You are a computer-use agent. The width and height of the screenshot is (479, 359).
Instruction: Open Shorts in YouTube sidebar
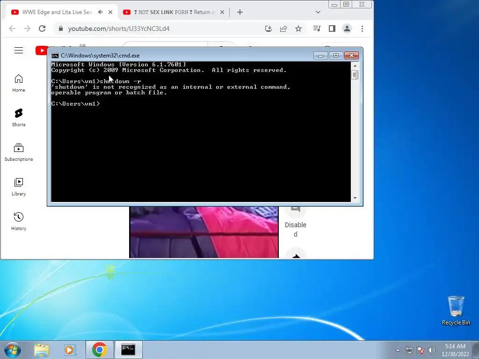pyautogui.click(x=19, y=117)
